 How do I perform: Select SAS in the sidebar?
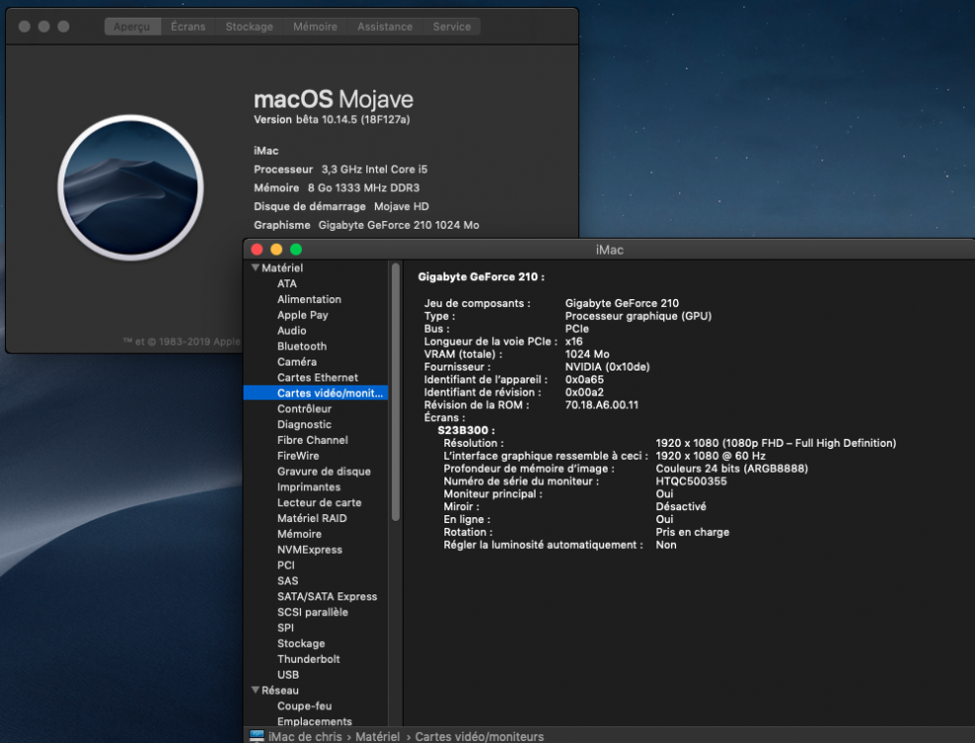[x=287, y=581]
